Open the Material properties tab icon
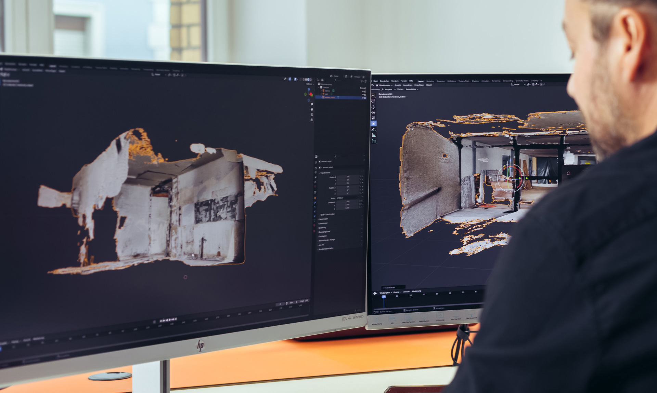Screen dimensions: 657x393 [315, 225]
